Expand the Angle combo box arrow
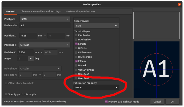This screenshot has height=107, width=184. [31, 58]
